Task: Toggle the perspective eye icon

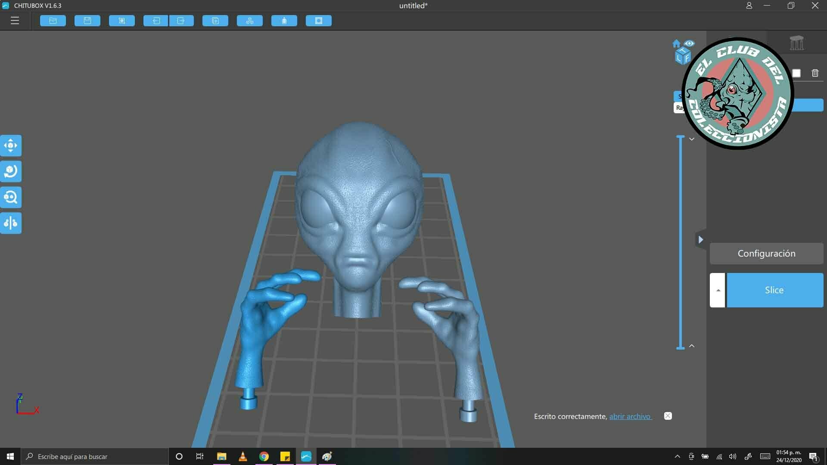Action: (689, 43)
